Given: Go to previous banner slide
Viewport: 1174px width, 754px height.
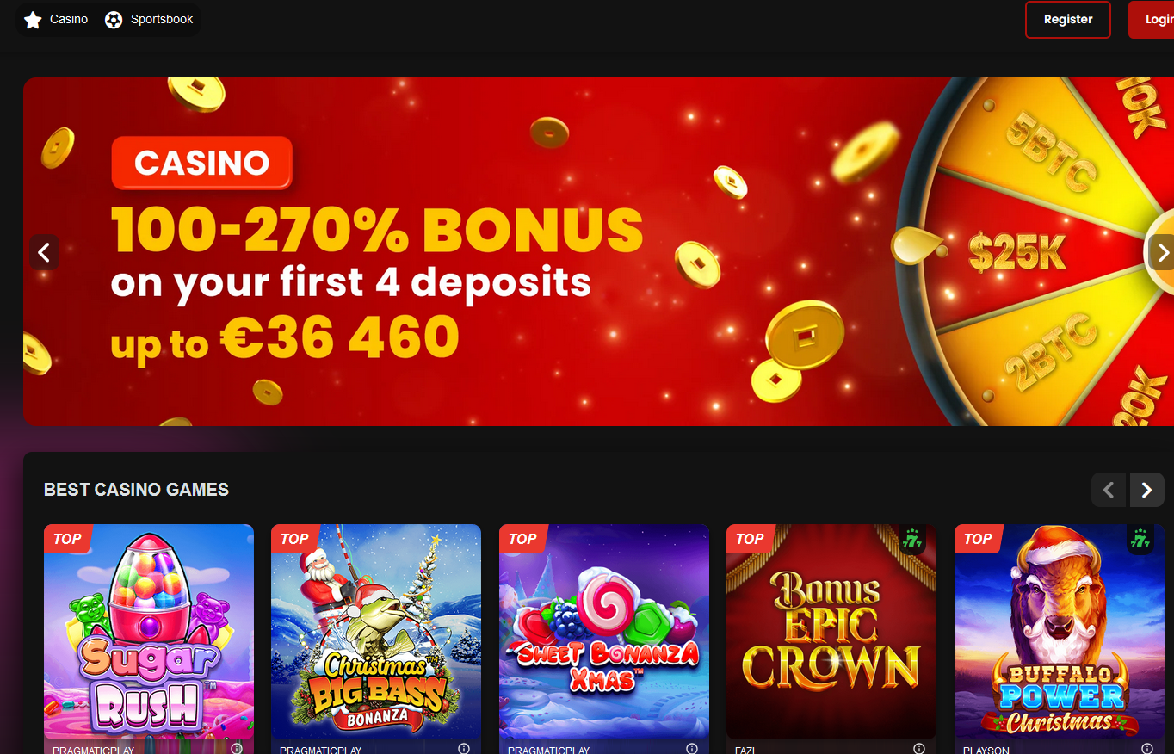Looking at the screenshot, I should pyautogui.click(x=45, y=252).
